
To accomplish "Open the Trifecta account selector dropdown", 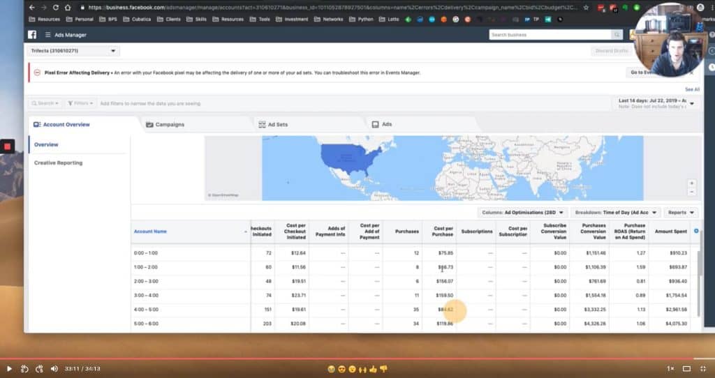I will 74,51.
